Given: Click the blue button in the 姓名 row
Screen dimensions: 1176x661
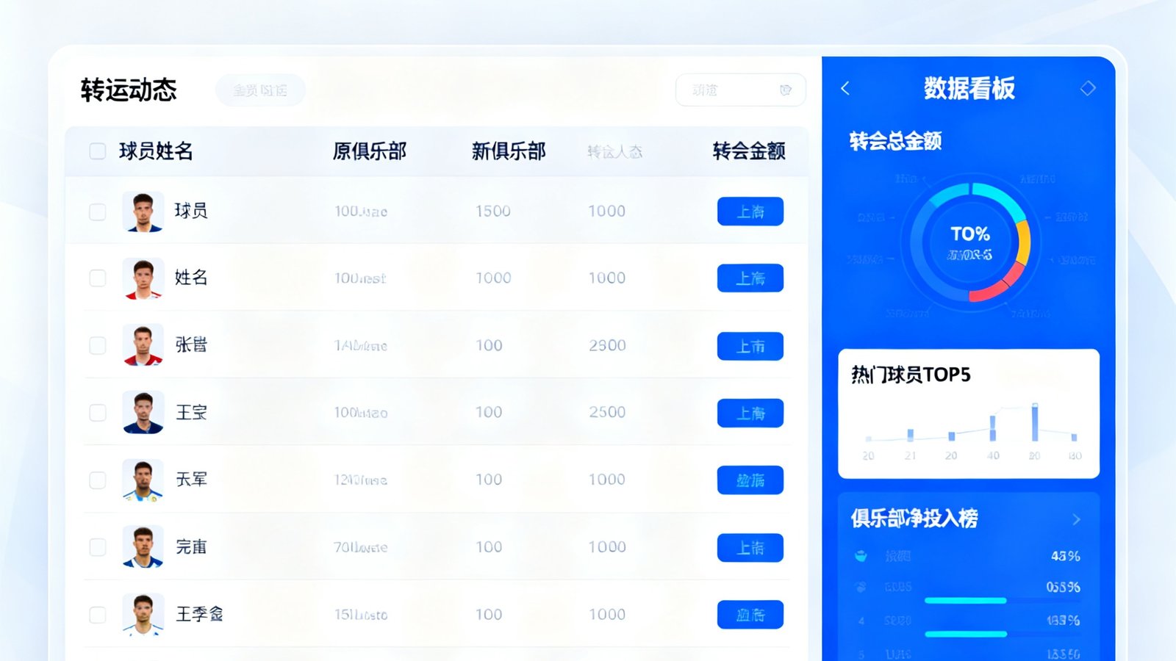Looking at the screenshot, I should tap(750, 278).
